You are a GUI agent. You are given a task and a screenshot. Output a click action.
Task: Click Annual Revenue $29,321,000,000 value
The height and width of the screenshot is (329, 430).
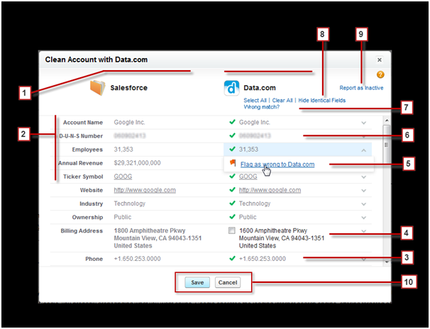point(138,162)
